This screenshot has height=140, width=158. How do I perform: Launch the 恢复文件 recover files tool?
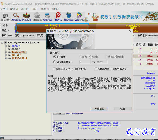pyautogui.click(x=27, y=16)
